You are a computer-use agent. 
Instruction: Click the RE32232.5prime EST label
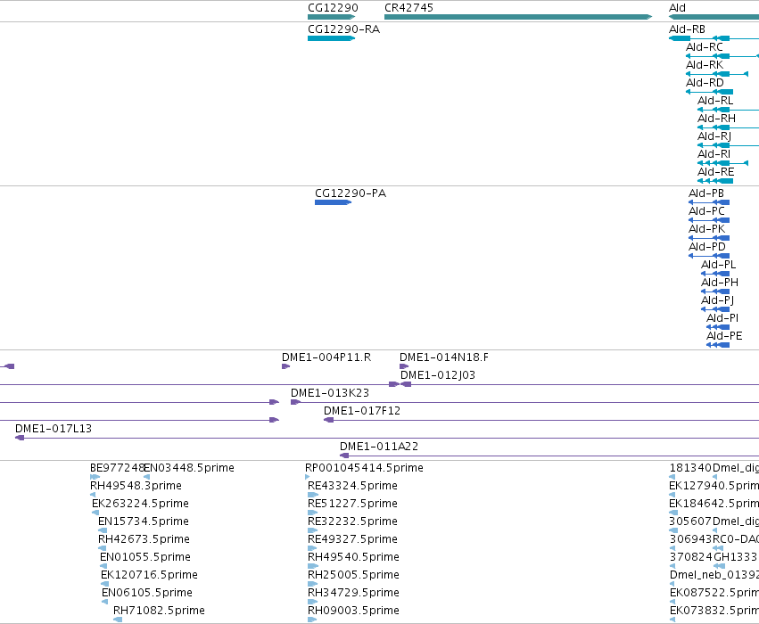click(352, 522)
